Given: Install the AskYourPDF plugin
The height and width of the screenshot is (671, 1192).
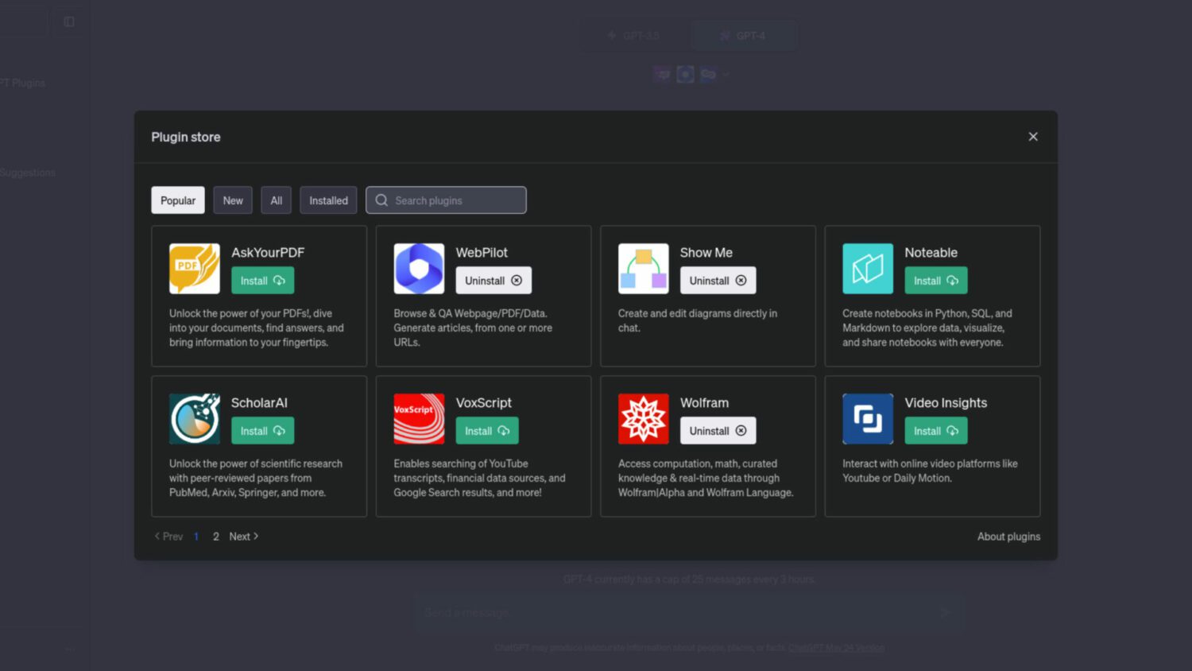Looking at the screenshot, I should click(263, 281).
